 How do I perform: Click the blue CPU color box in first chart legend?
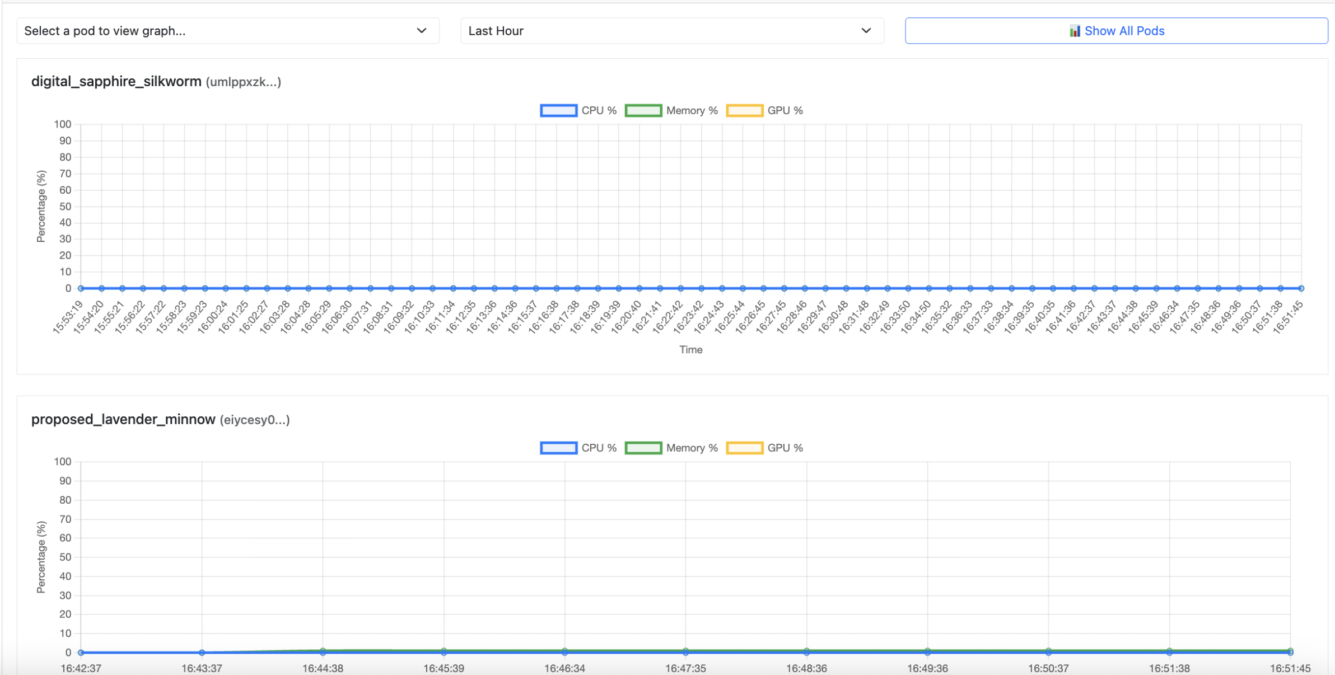coord(558,110)
